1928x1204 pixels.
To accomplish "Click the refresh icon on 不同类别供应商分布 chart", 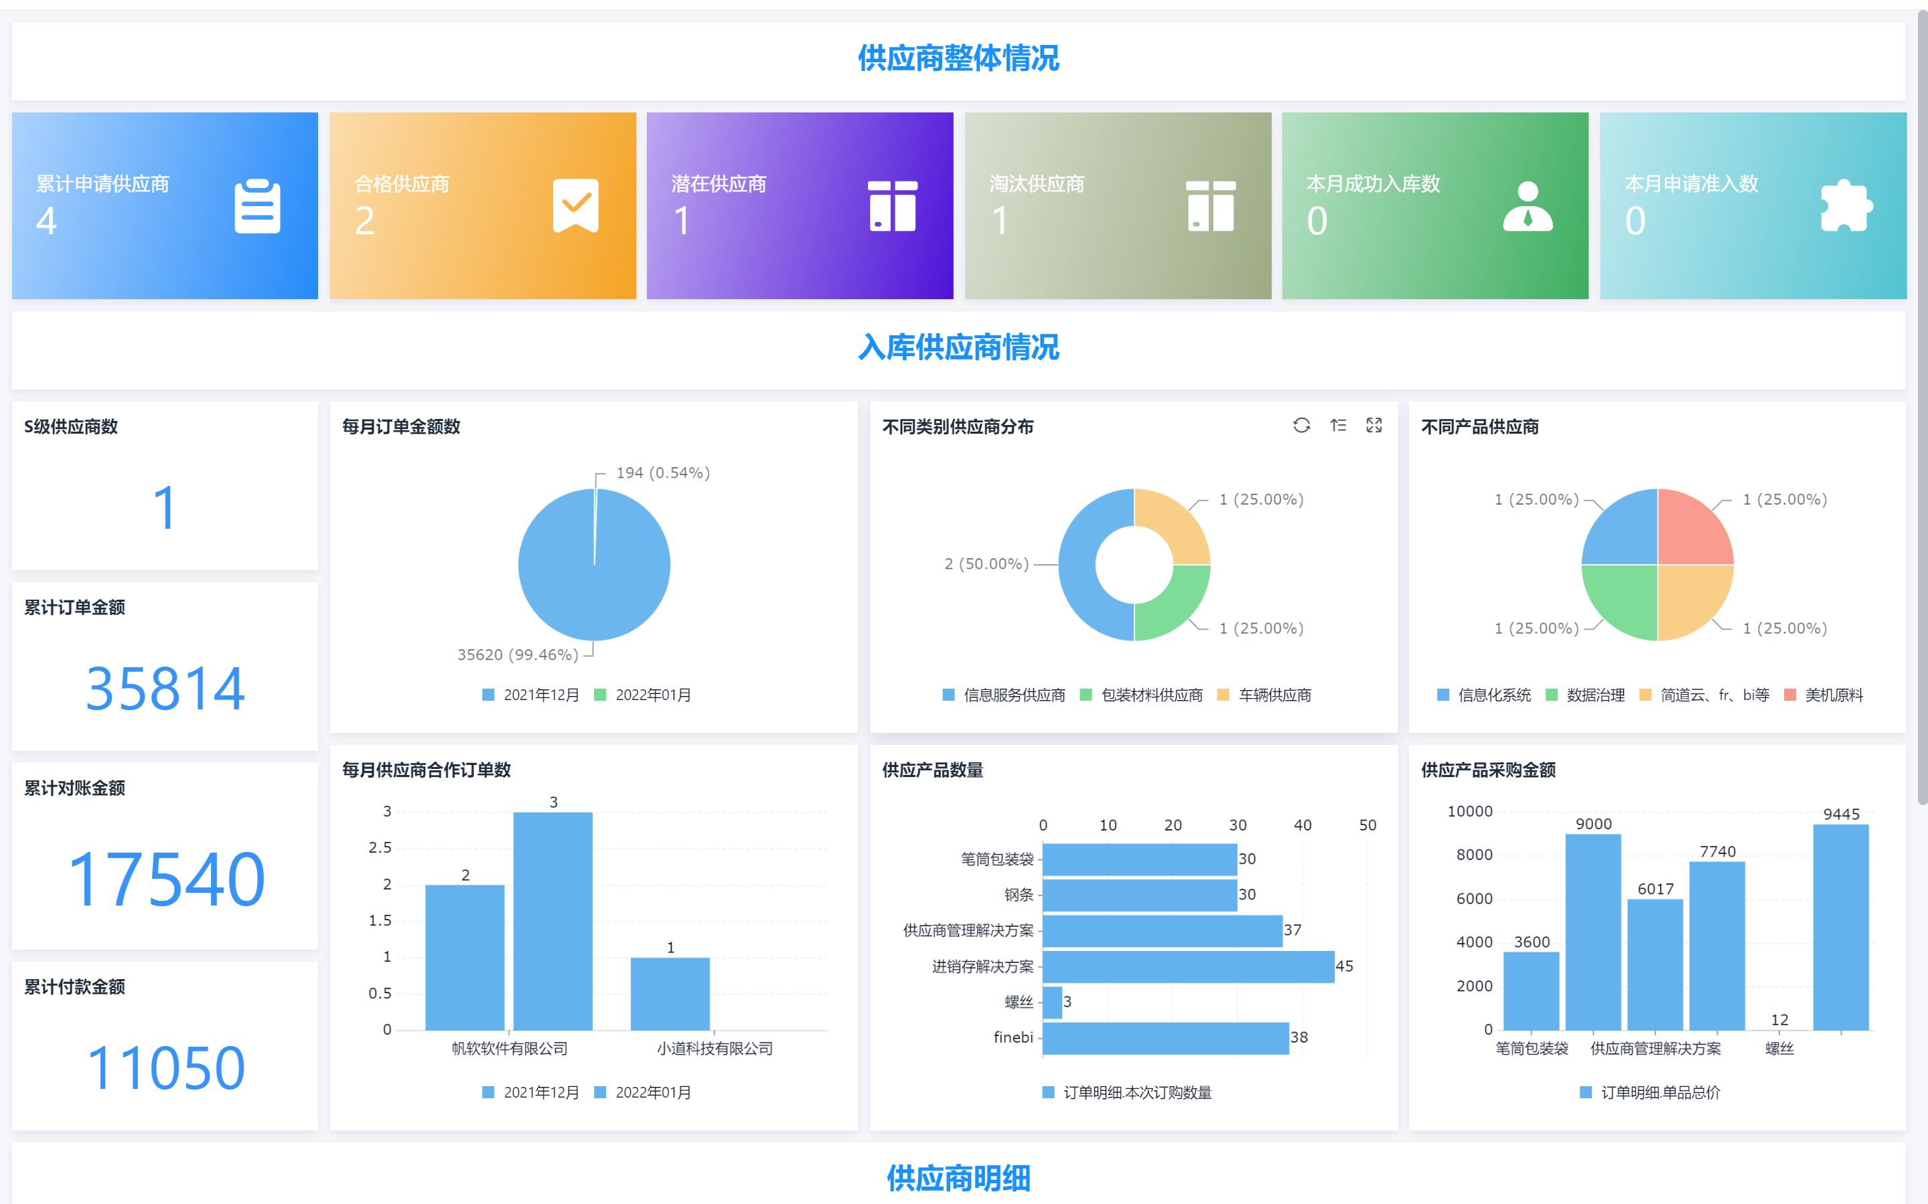I will click(x=1301, y=425).
